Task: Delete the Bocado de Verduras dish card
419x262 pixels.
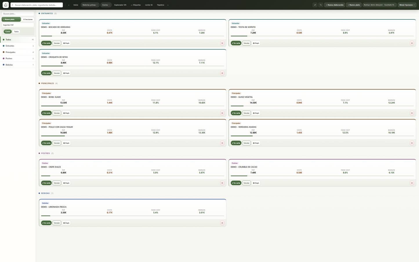Action: pyautogui.click(x=222, y=43)
